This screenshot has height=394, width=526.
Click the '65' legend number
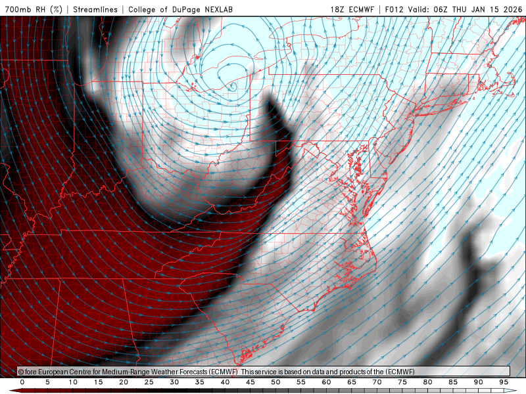point(352,382)
